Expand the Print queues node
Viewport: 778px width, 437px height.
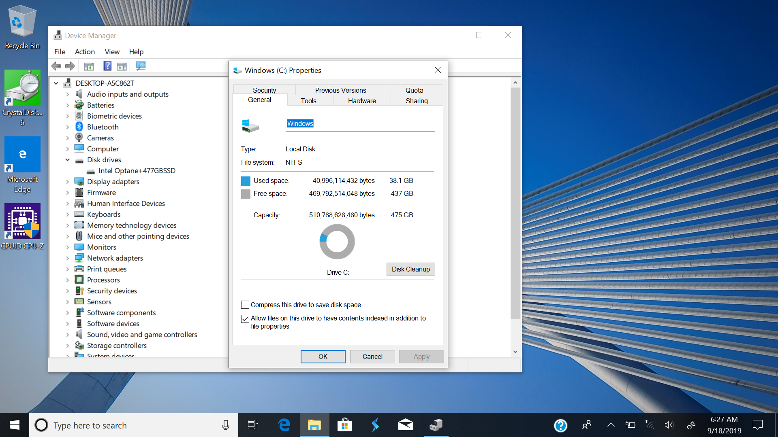pyautogui.click(x=68, y=269)
